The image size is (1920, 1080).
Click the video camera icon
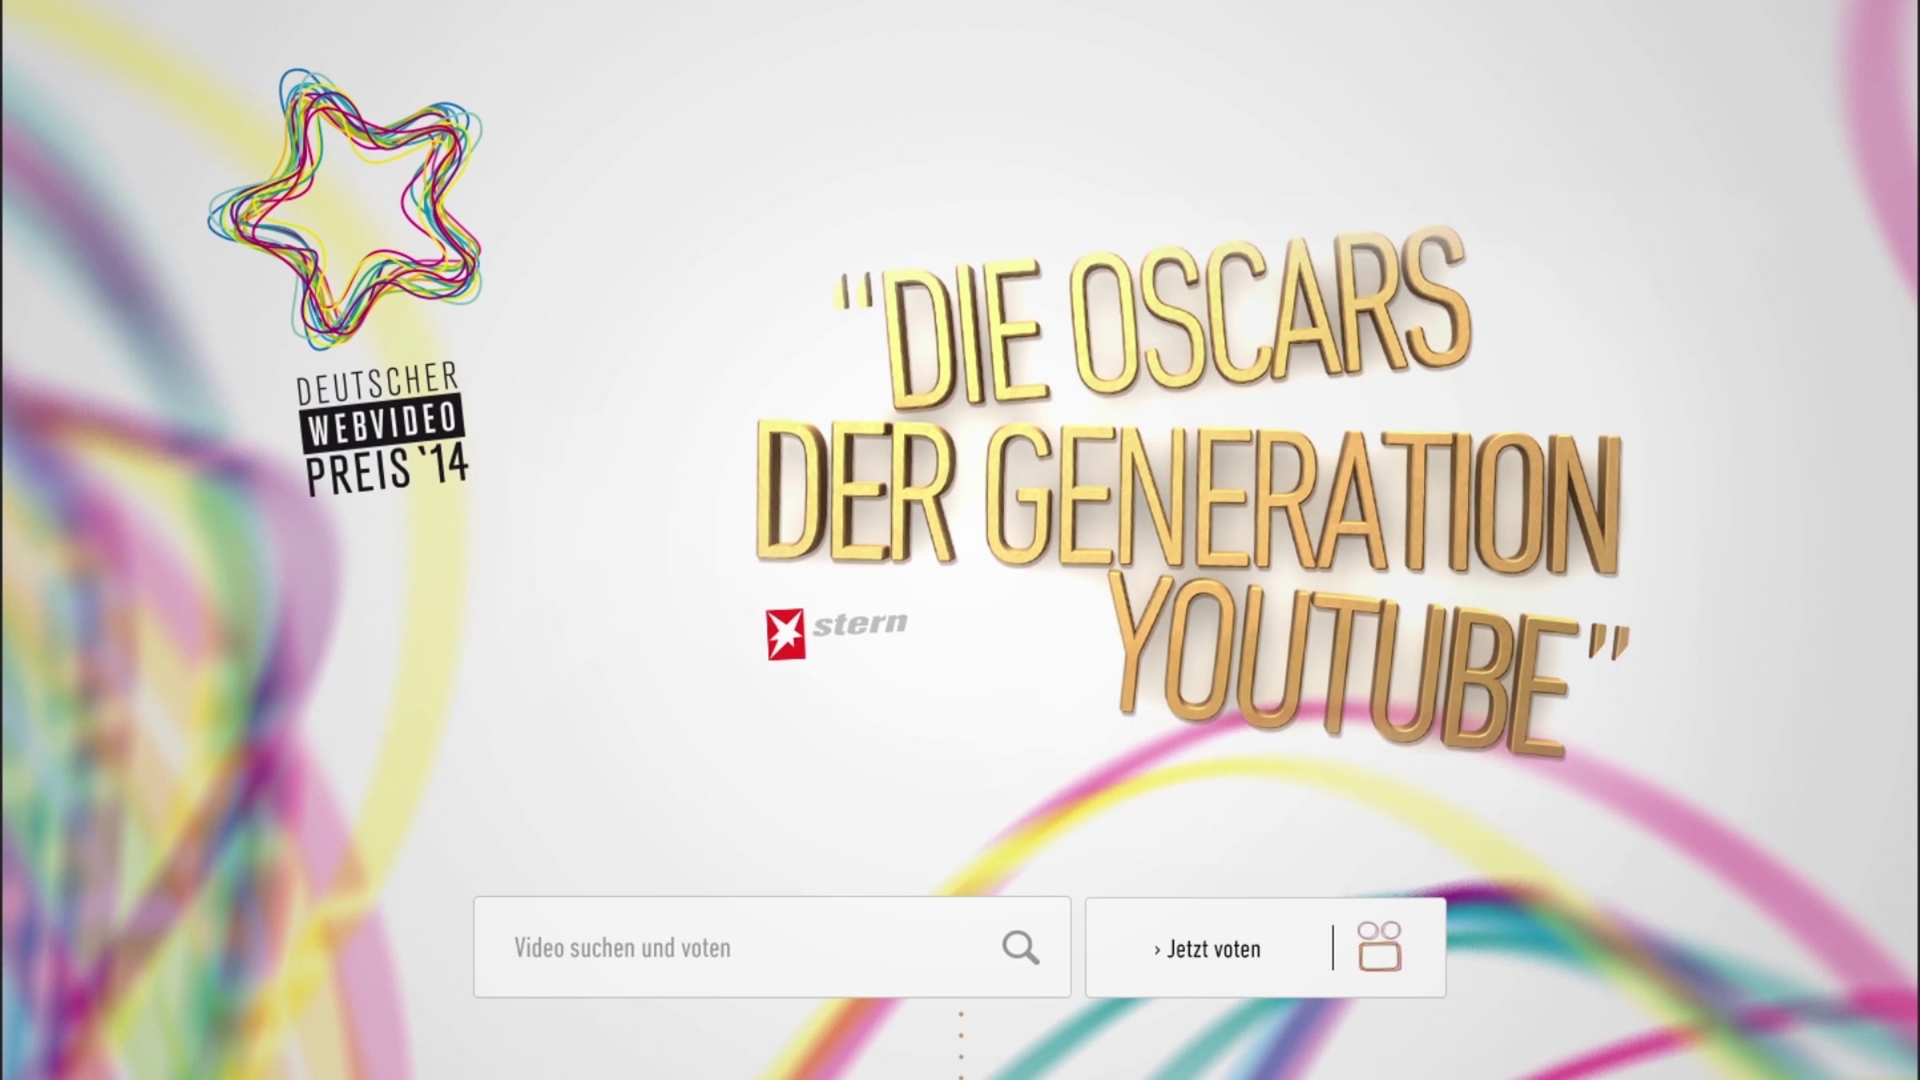[x=1379, y=946]
